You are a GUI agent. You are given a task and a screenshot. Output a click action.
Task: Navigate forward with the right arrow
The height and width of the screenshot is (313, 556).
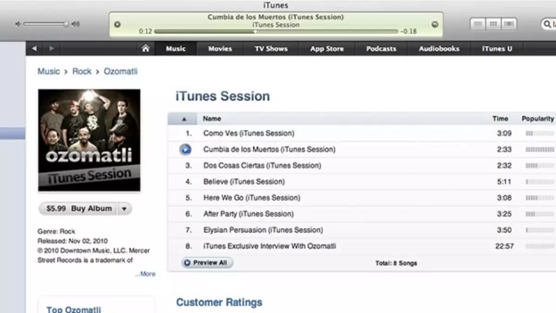pyautogui.click(x=51, y=48)
